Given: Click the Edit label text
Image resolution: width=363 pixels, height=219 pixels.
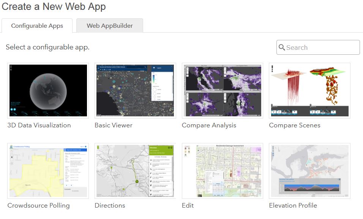Looking at the screenshot, I should coord(188,205).
